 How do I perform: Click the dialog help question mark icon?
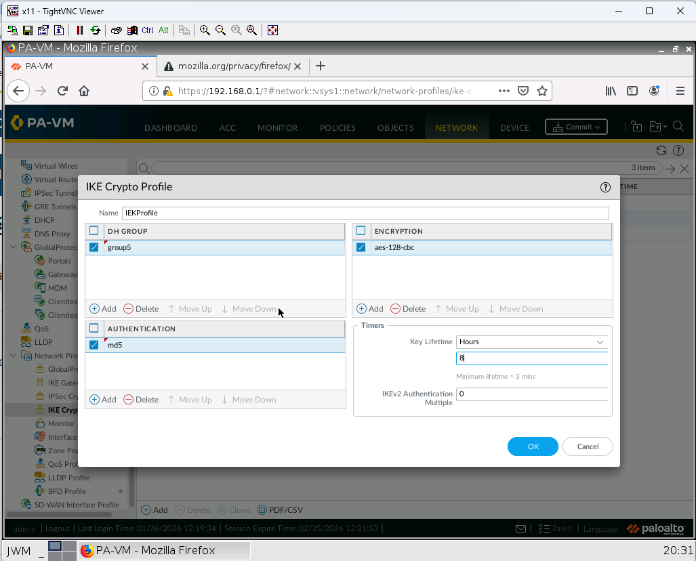(x=605, y=188)
